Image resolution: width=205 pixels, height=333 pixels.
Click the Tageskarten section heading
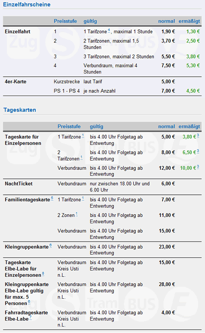pyautogui.click(x=20, y=110)
